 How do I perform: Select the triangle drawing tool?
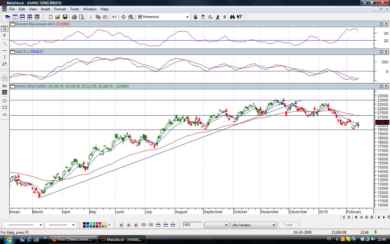click(x=5, y=114)
